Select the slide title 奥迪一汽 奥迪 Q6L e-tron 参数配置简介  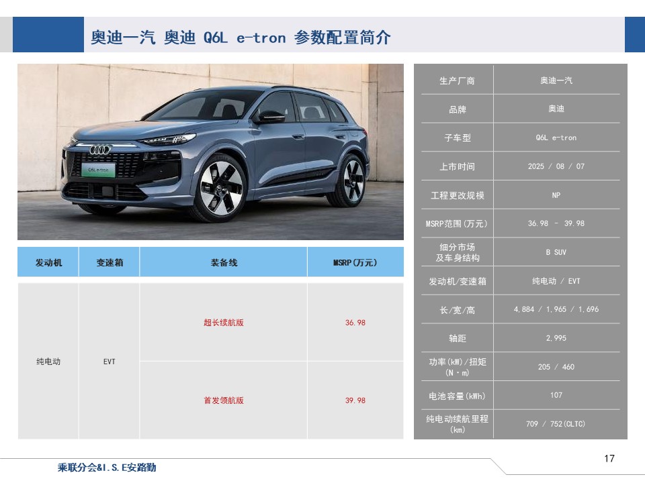coord(241,38)
